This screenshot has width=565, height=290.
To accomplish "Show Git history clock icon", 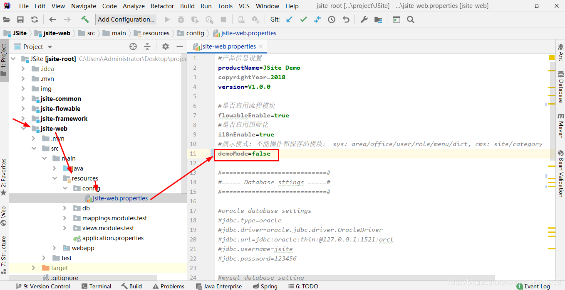I will 332,19.
